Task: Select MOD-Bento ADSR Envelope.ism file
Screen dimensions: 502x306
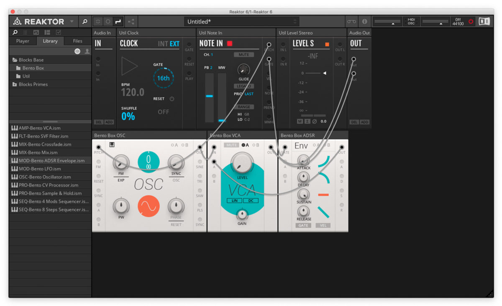Action: pyautogui.click(x=50, y=161)
